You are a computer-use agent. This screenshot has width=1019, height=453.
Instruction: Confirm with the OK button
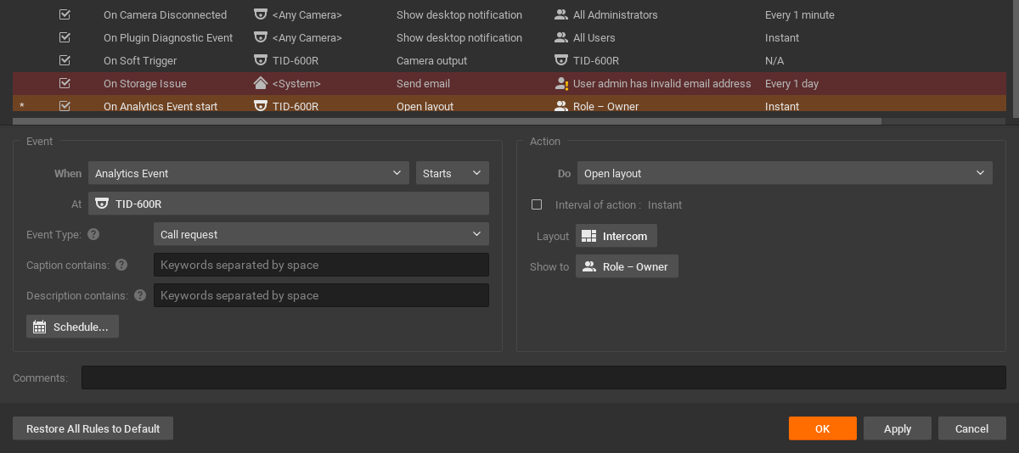click(x=823, y=428)
